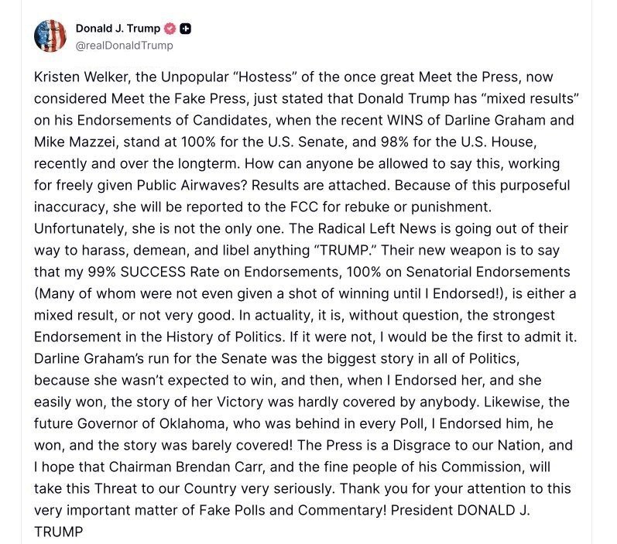Open the @realDonaldTrump handle link
The image size is (617, 544).
pos(124,46)
